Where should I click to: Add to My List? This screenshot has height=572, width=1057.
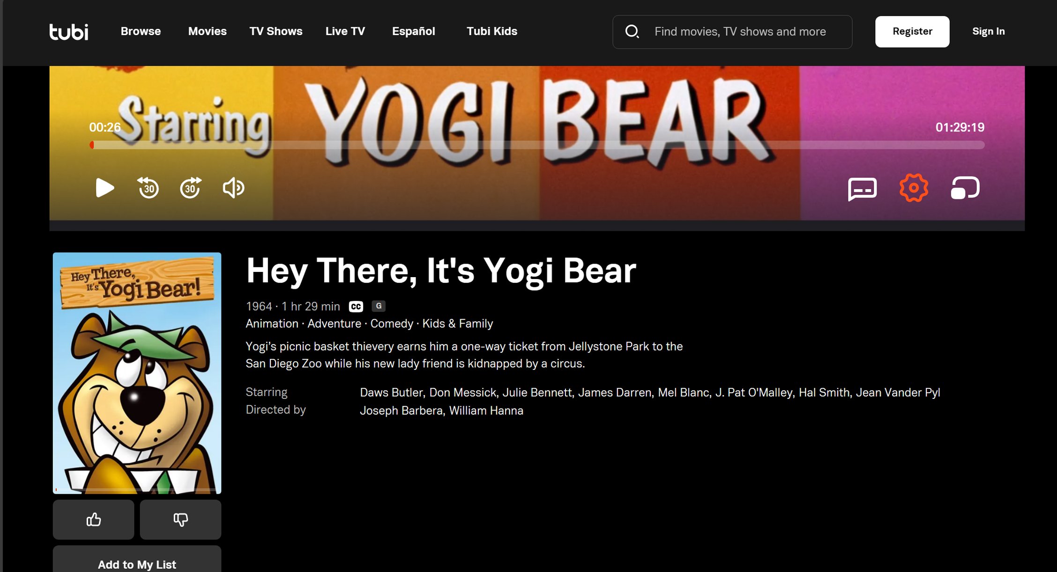137,559
